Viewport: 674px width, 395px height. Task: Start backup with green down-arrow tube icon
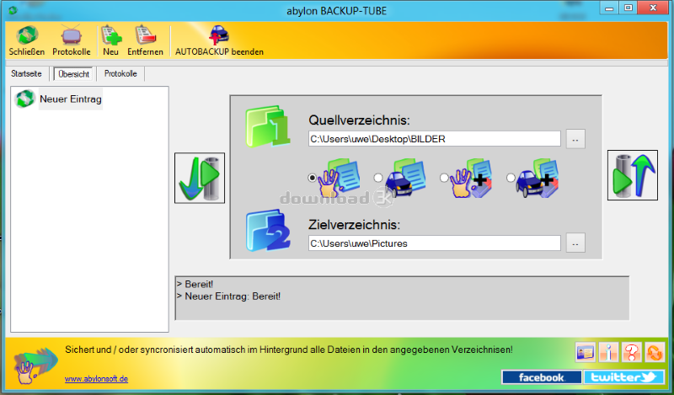(x=200, y=178)
